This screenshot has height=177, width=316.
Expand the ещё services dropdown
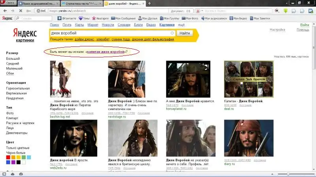(181, 25)
